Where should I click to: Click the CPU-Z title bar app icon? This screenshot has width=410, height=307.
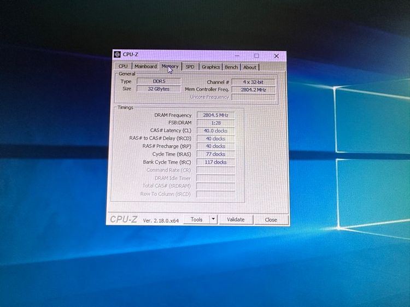point(117,54)
